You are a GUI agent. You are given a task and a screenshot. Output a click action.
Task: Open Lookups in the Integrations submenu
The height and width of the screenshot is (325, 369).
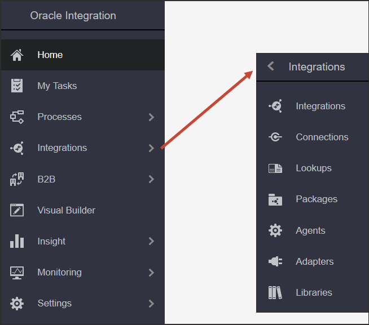pyautogui.click(x=313, y=168)
